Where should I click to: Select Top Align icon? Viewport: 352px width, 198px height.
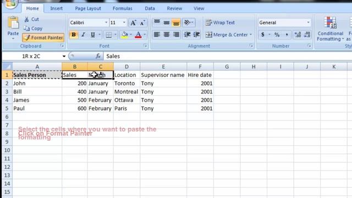click(157, 22)
